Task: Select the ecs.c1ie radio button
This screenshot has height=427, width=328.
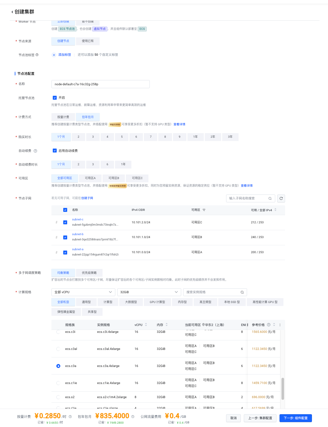Action: (x=58, y=383)
